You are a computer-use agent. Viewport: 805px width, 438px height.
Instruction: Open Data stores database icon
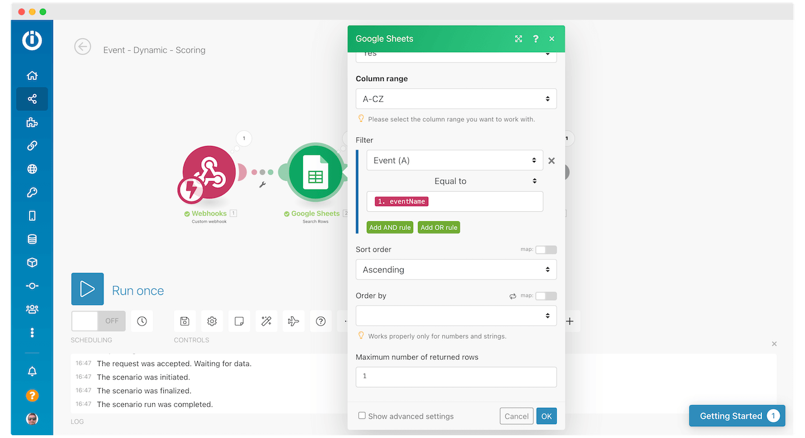click(32, 239)
